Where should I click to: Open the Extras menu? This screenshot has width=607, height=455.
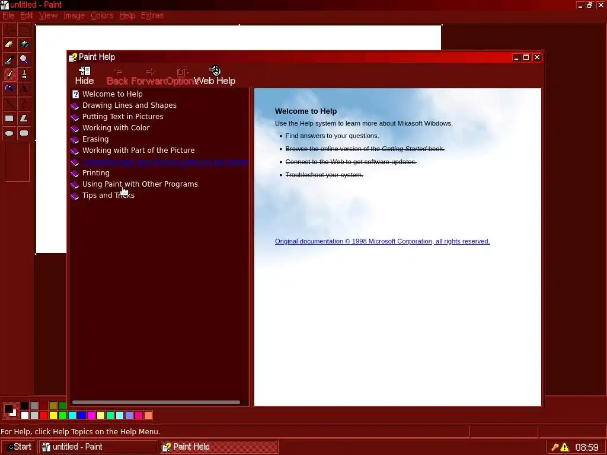[152, 15]
